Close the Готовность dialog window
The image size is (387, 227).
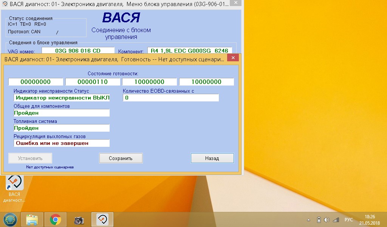pyautogui.click(x=233, y=58)
